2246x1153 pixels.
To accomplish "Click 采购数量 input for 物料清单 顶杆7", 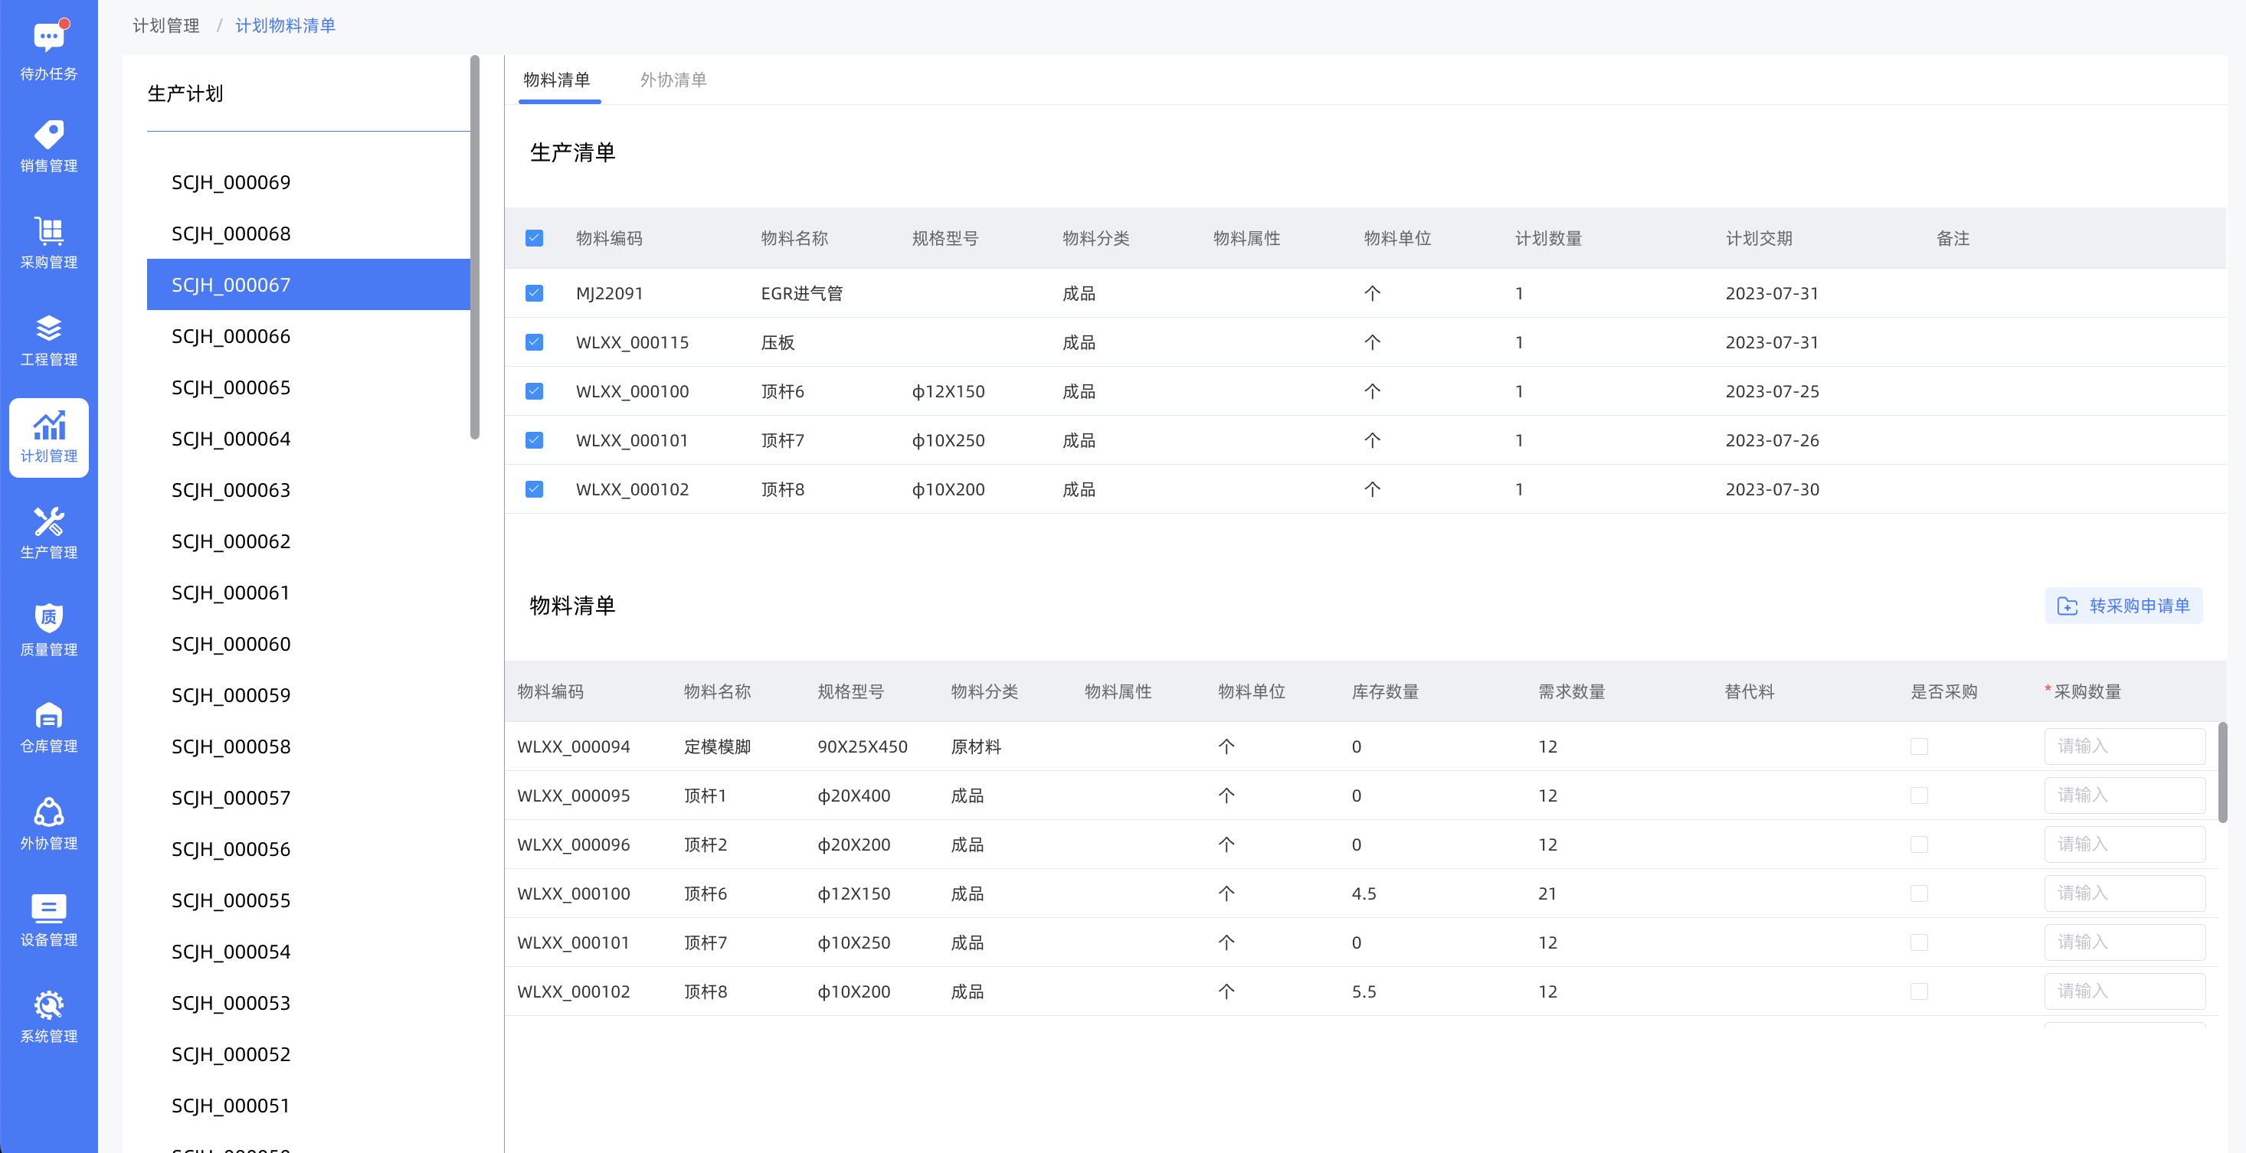I will (2125, 942).
